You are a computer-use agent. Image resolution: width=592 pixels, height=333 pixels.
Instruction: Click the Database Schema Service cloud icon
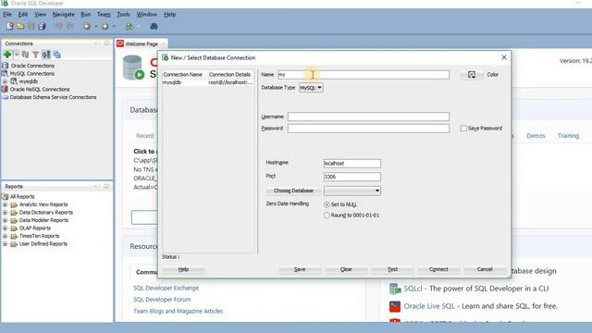click(6, 97)
